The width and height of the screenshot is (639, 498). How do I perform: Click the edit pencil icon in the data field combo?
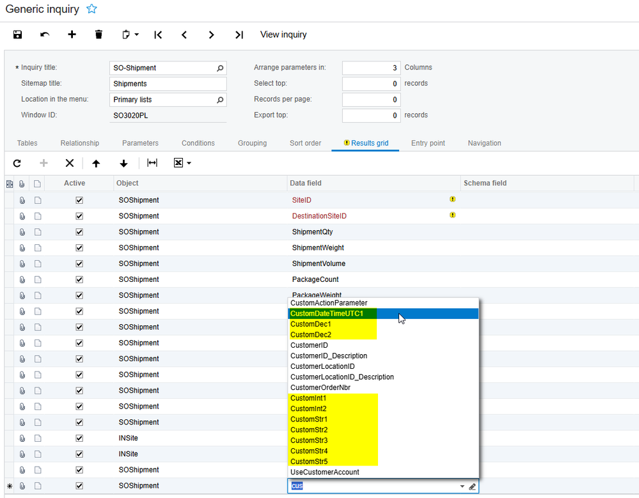coord(472,486)
